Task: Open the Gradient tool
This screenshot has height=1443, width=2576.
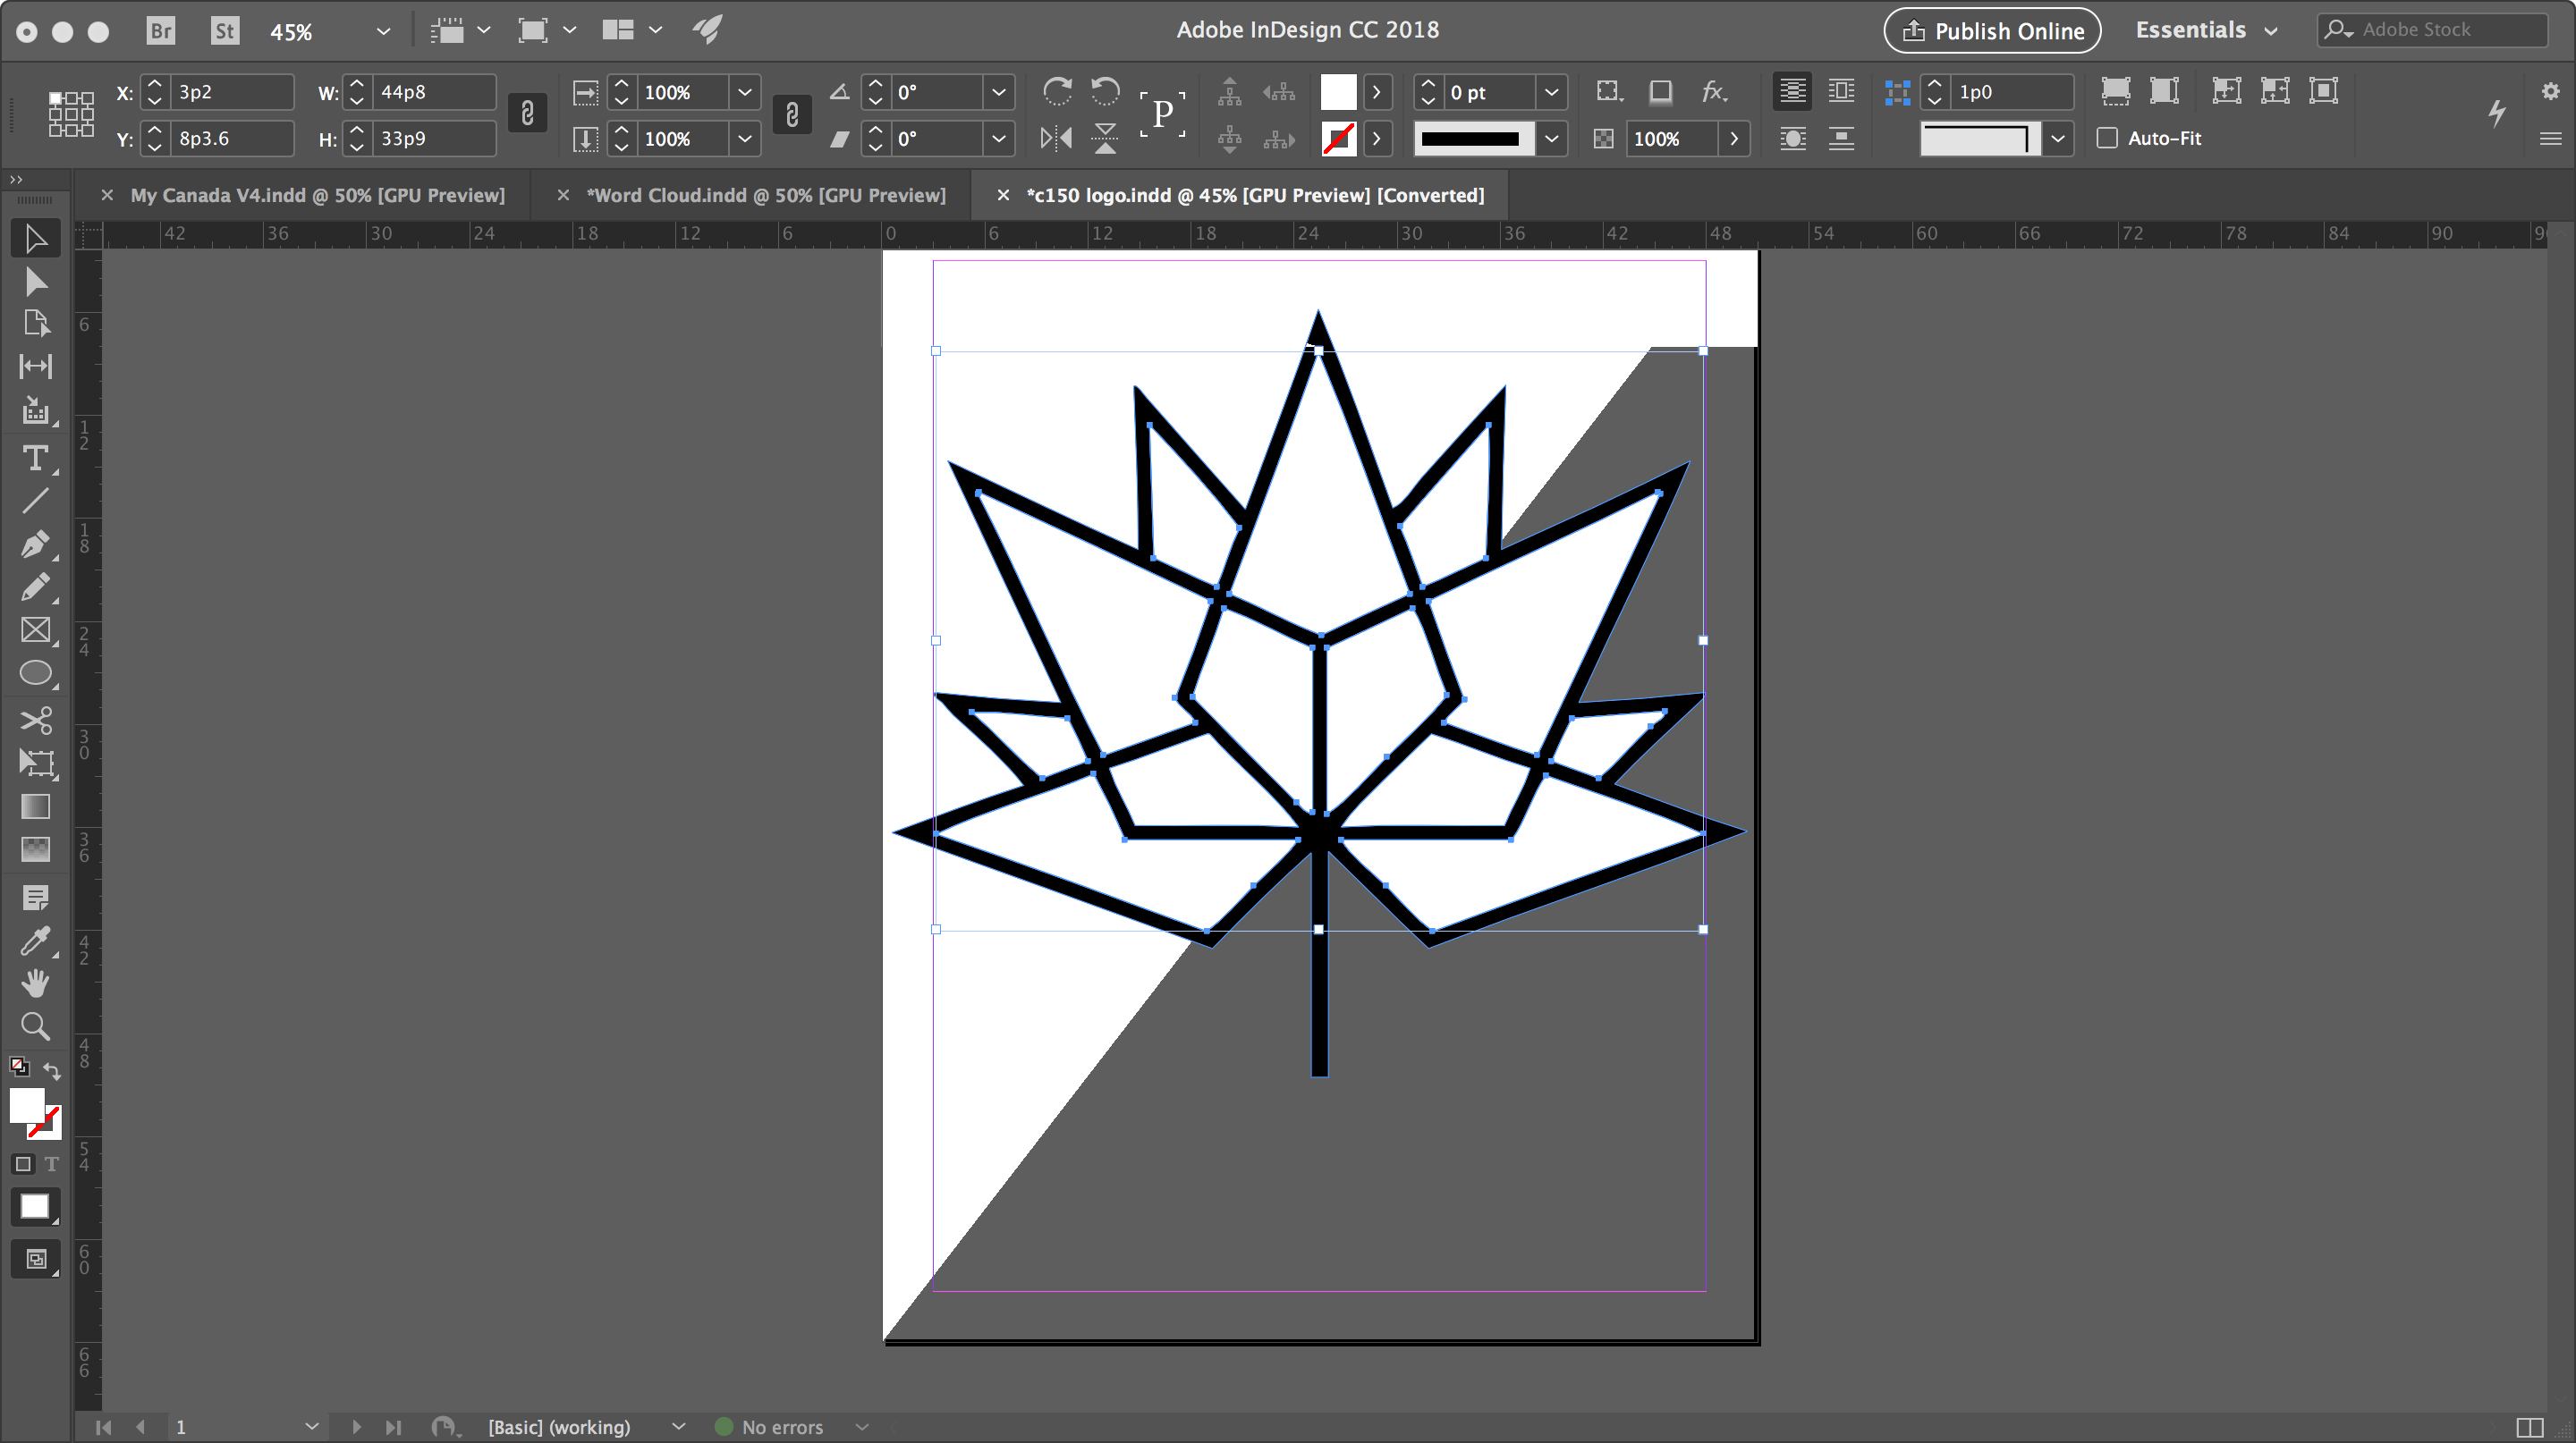Action: (37, 806)
